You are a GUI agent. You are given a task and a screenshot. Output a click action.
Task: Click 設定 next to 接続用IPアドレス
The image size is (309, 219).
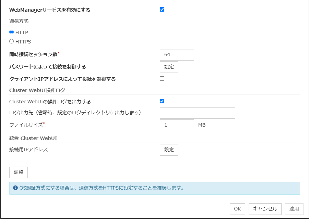(x=169, y=150)
